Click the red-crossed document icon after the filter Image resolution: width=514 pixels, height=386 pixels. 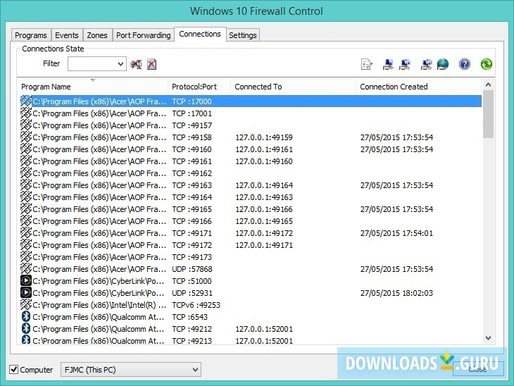pos(151,64)
